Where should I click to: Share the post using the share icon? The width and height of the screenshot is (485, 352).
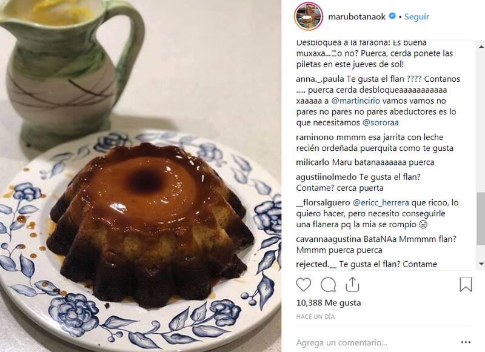(352, 284)
